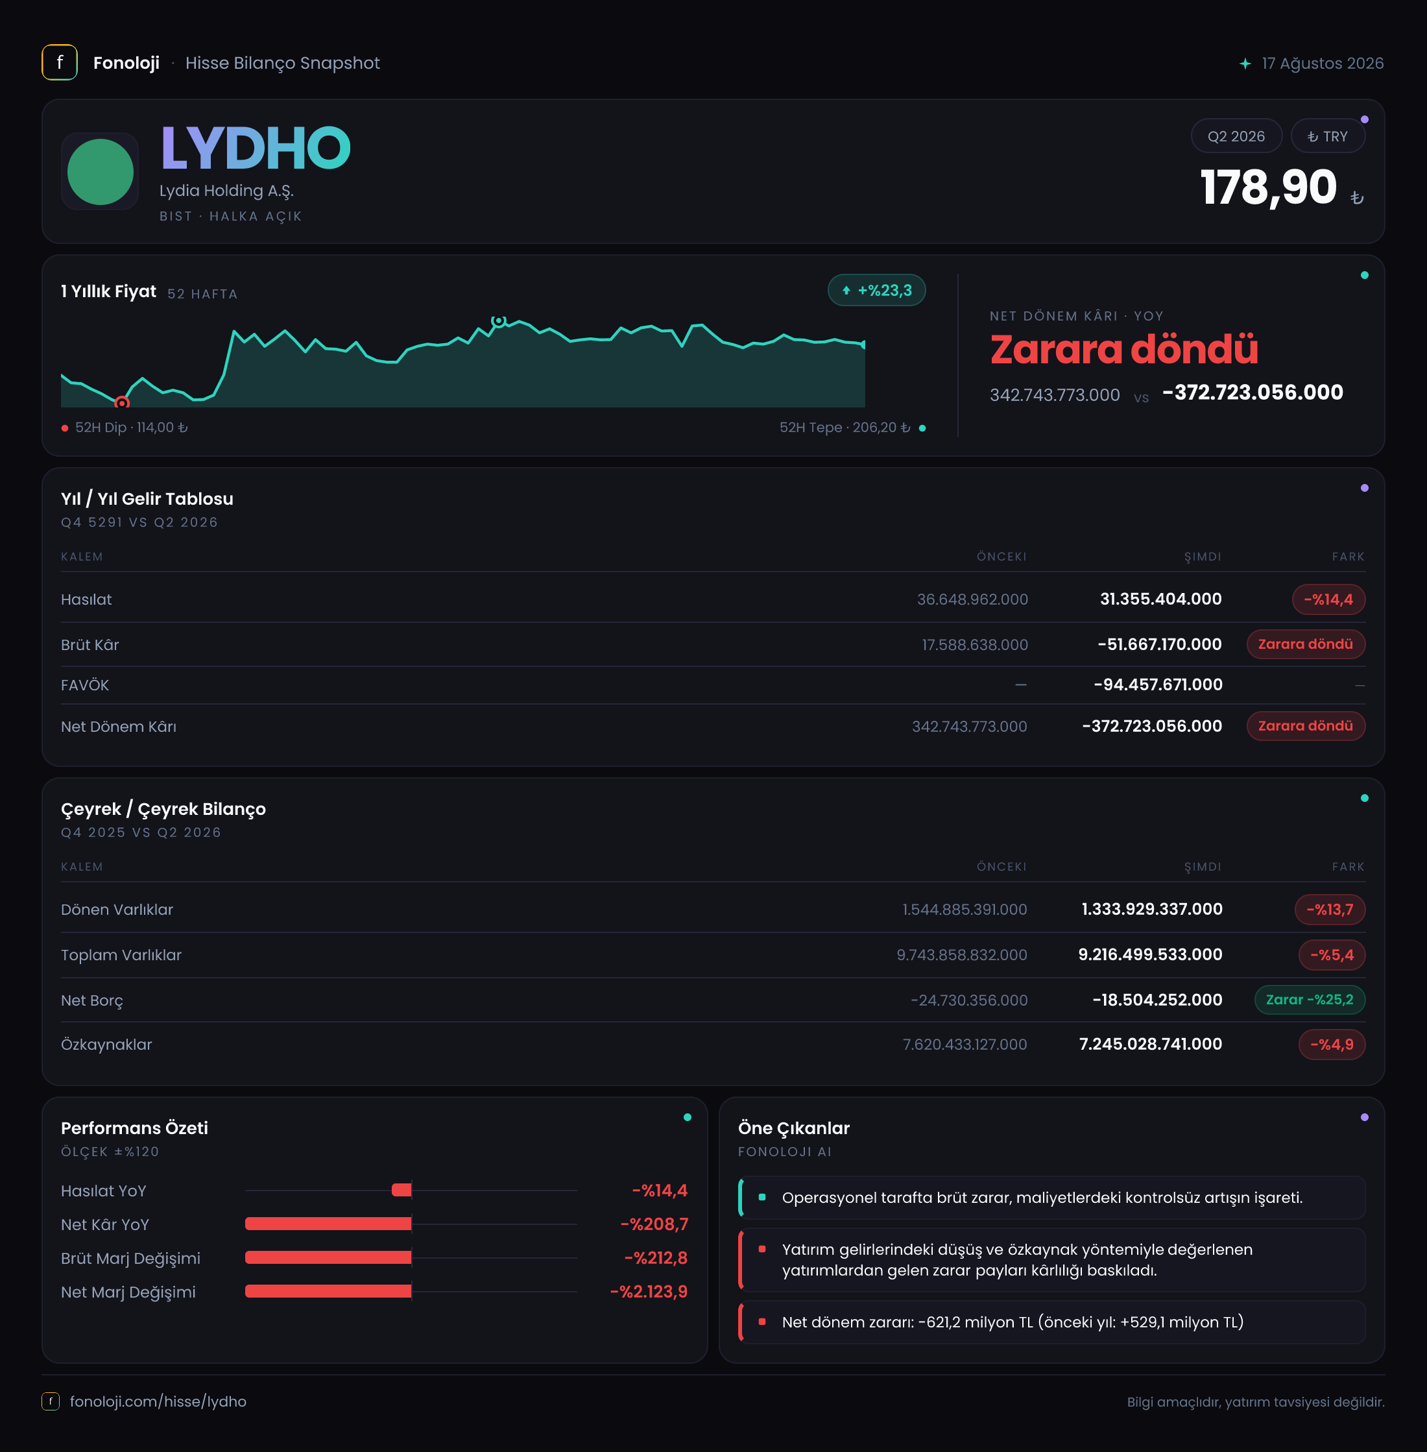Click the '52H Tepe · 206,20 ₺' label
1427x1452 pixels.
point(845,428)
